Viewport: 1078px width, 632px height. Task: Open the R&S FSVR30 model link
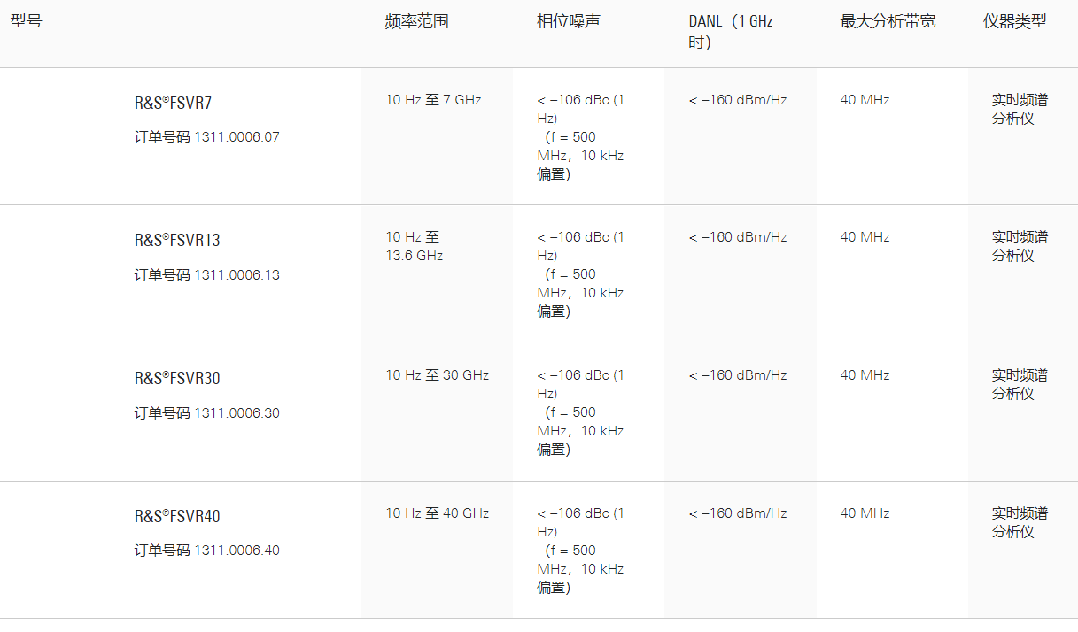[177, 378]
